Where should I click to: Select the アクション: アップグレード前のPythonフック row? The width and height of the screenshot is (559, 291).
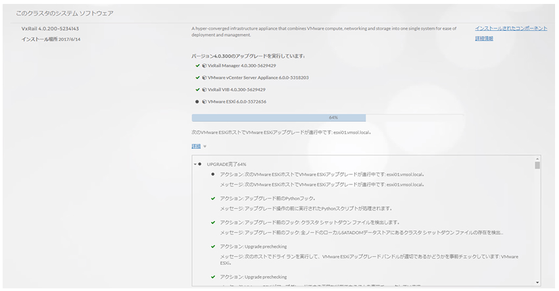click(x=268, y=199)
